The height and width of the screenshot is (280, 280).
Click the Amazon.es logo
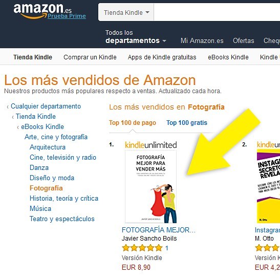coord(42,11)
